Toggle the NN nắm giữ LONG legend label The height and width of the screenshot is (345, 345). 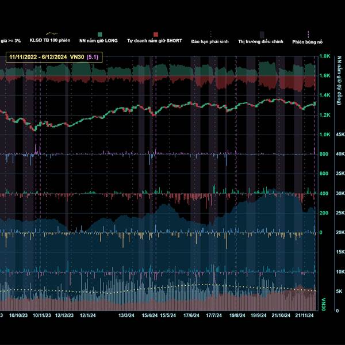pyautogui.click(x=98, y=41)
